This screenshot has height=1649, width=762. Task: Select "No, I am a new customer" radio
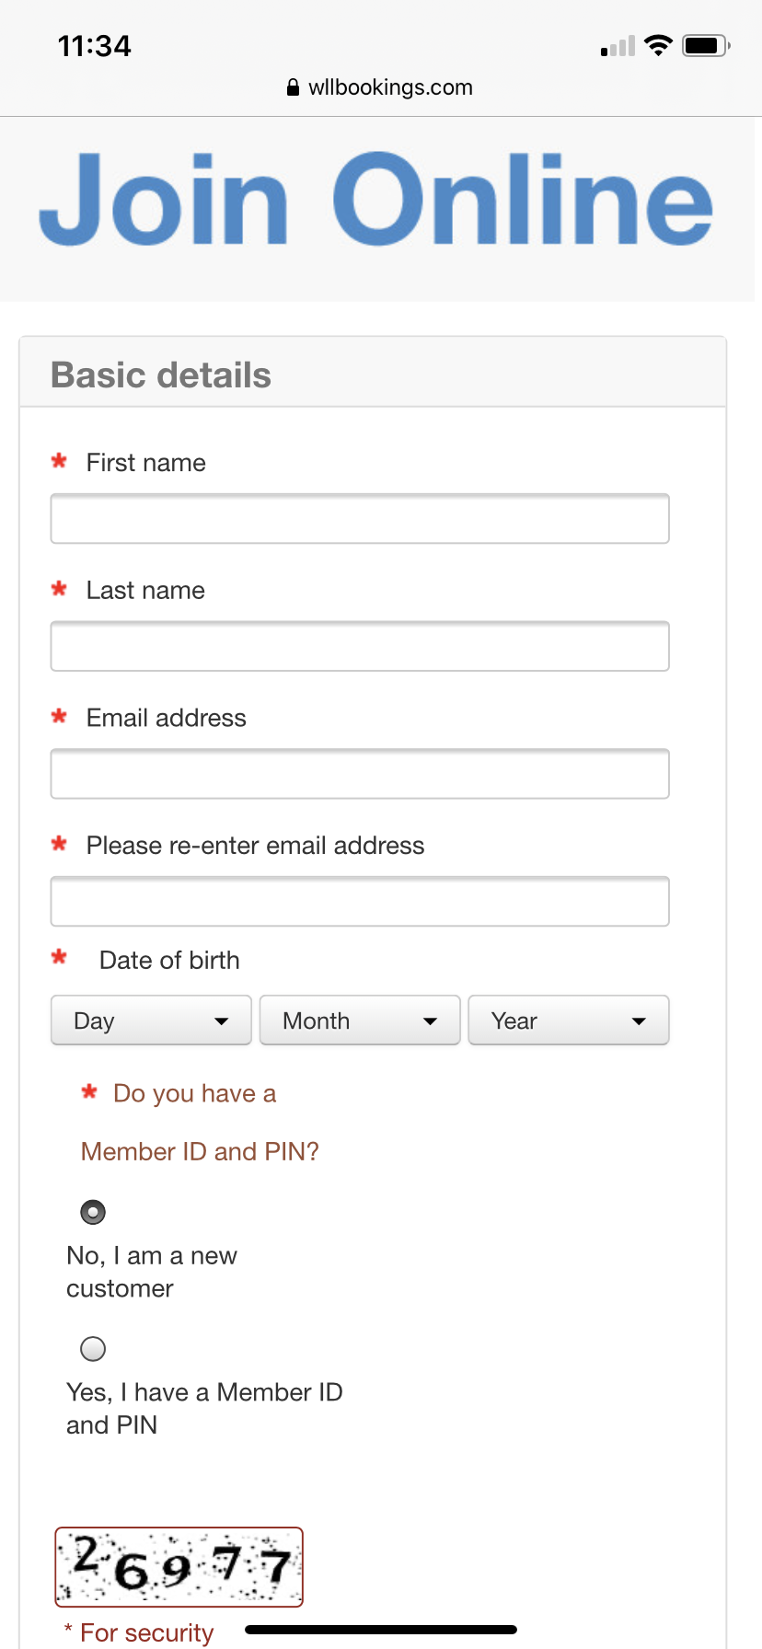point(93,1212)
